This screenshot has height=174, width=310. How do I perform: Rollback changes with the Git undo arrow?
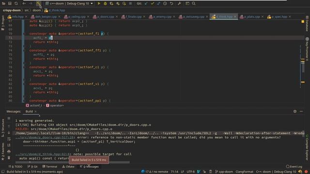[171, 3]
